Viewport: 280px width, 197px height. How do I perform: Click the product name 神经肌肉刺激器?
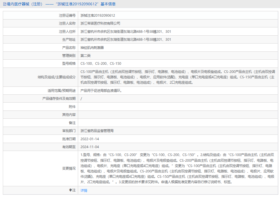(93, 47)
